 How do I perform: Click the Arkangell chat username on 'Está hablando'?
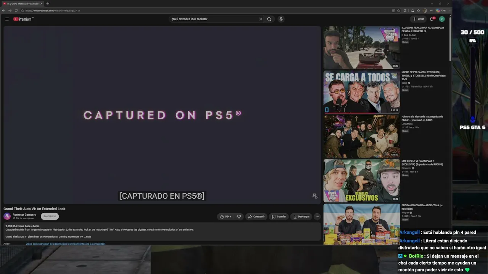coord(409,233)
